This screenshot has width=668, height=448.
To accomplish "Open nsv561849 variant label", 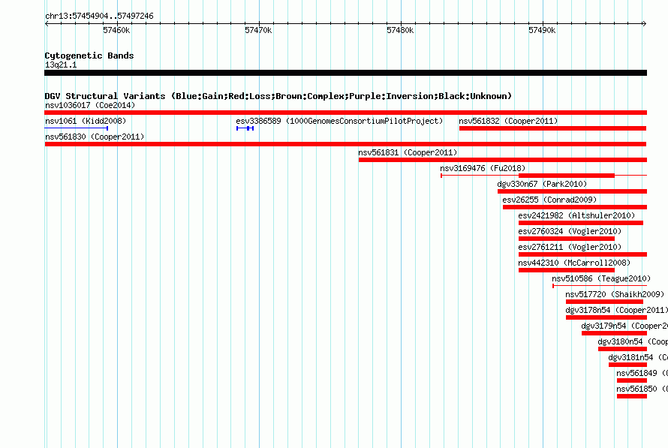I will click(x=642, y=373).
